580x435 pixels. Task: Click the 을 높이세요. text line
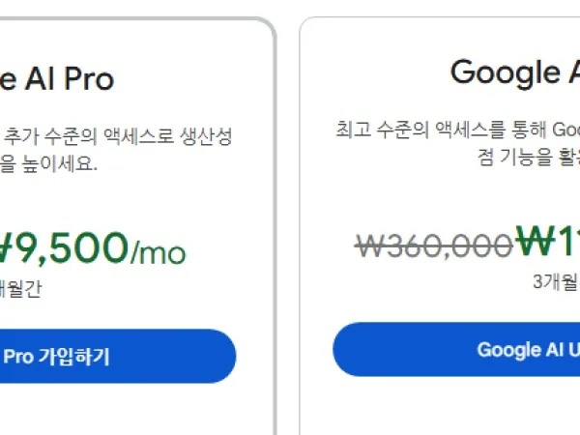[48, 164]
